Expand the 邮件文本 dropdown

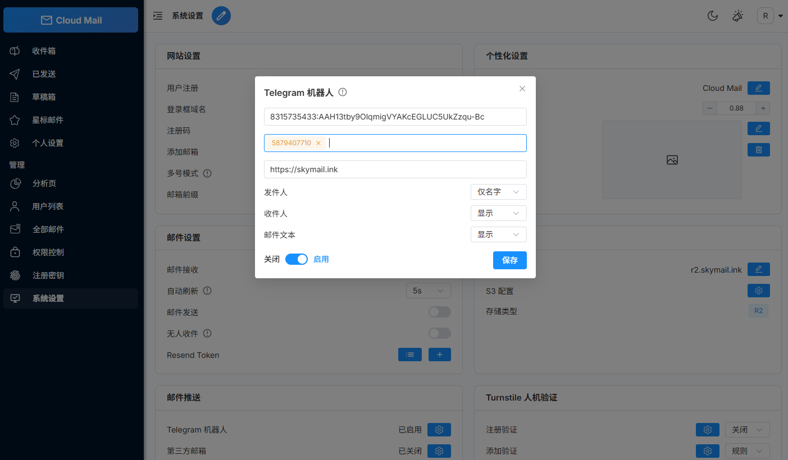(x=498, y=234)
